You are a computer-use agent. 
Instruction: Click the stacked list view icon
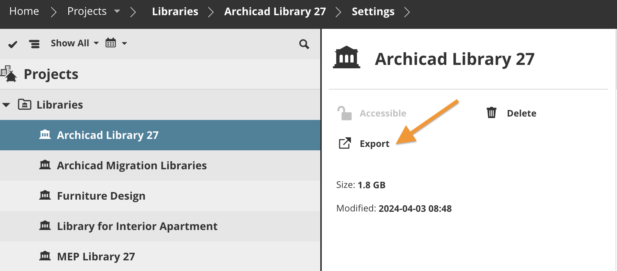coord(35,44)
